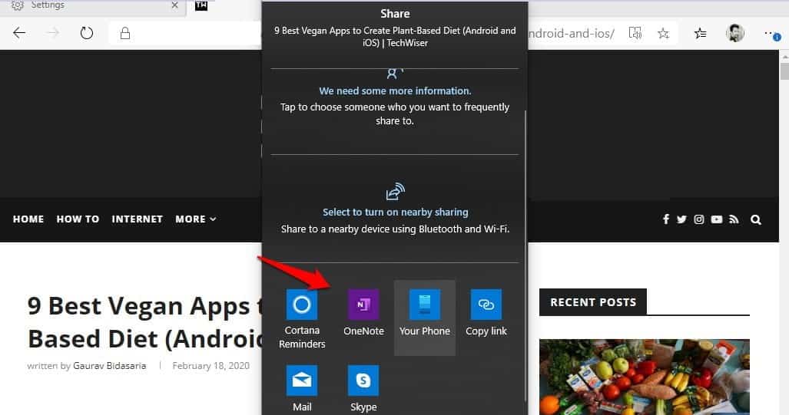Viewport: 789px width, 415px height.
Task: Select to turn on nearby sharing
Action: 395,212
